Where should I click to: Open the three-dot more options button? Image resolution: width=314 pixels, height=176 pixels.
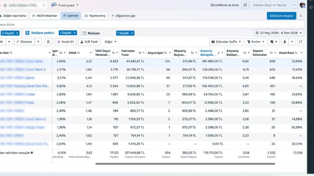[294, 5]
